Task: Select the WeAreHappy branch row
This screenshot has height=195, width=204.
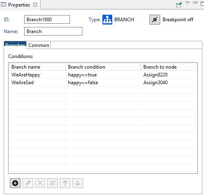Action: (x=103, y=75)
